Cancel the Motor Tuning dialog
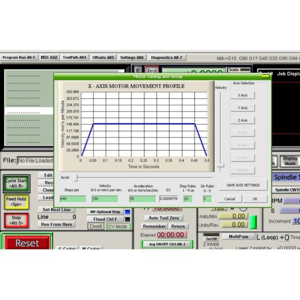The image size is (300, 300). [229, 198]
